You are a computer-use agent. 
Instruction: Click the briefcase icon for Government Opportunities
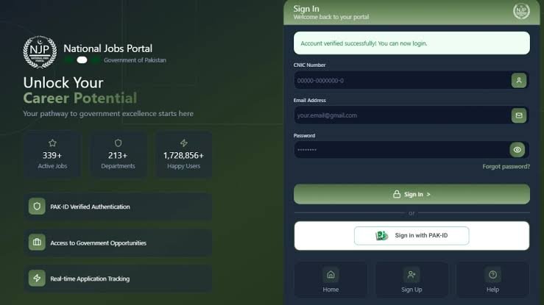[37, 243]
